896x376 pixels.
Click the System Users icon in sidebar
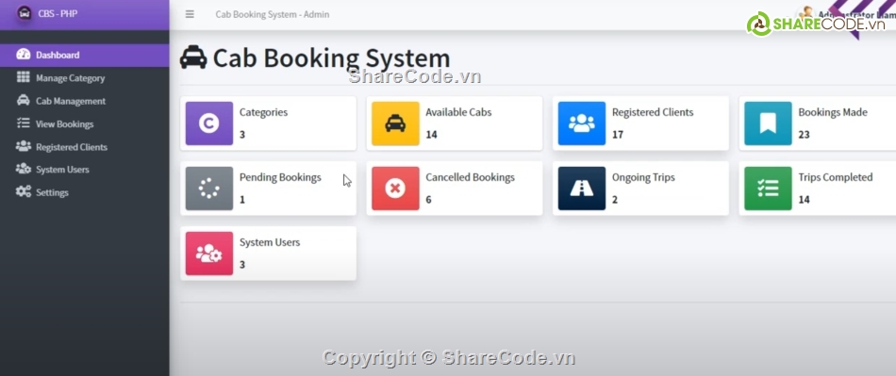24,169
